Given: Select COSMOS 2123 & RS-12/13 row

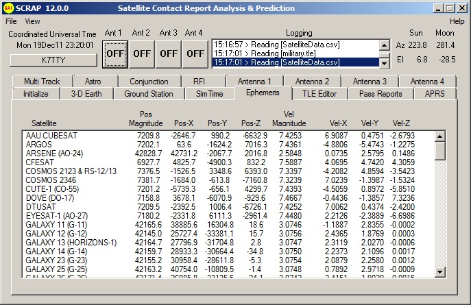Looking at the screenshot, I should 228,171.
